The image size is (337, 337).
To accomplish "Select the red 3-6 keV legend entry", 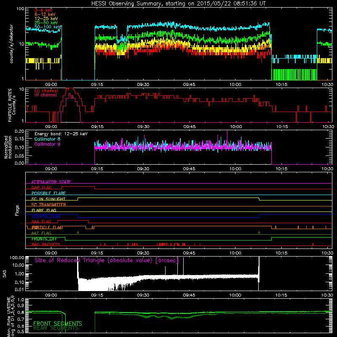I will tap(44, 10).
